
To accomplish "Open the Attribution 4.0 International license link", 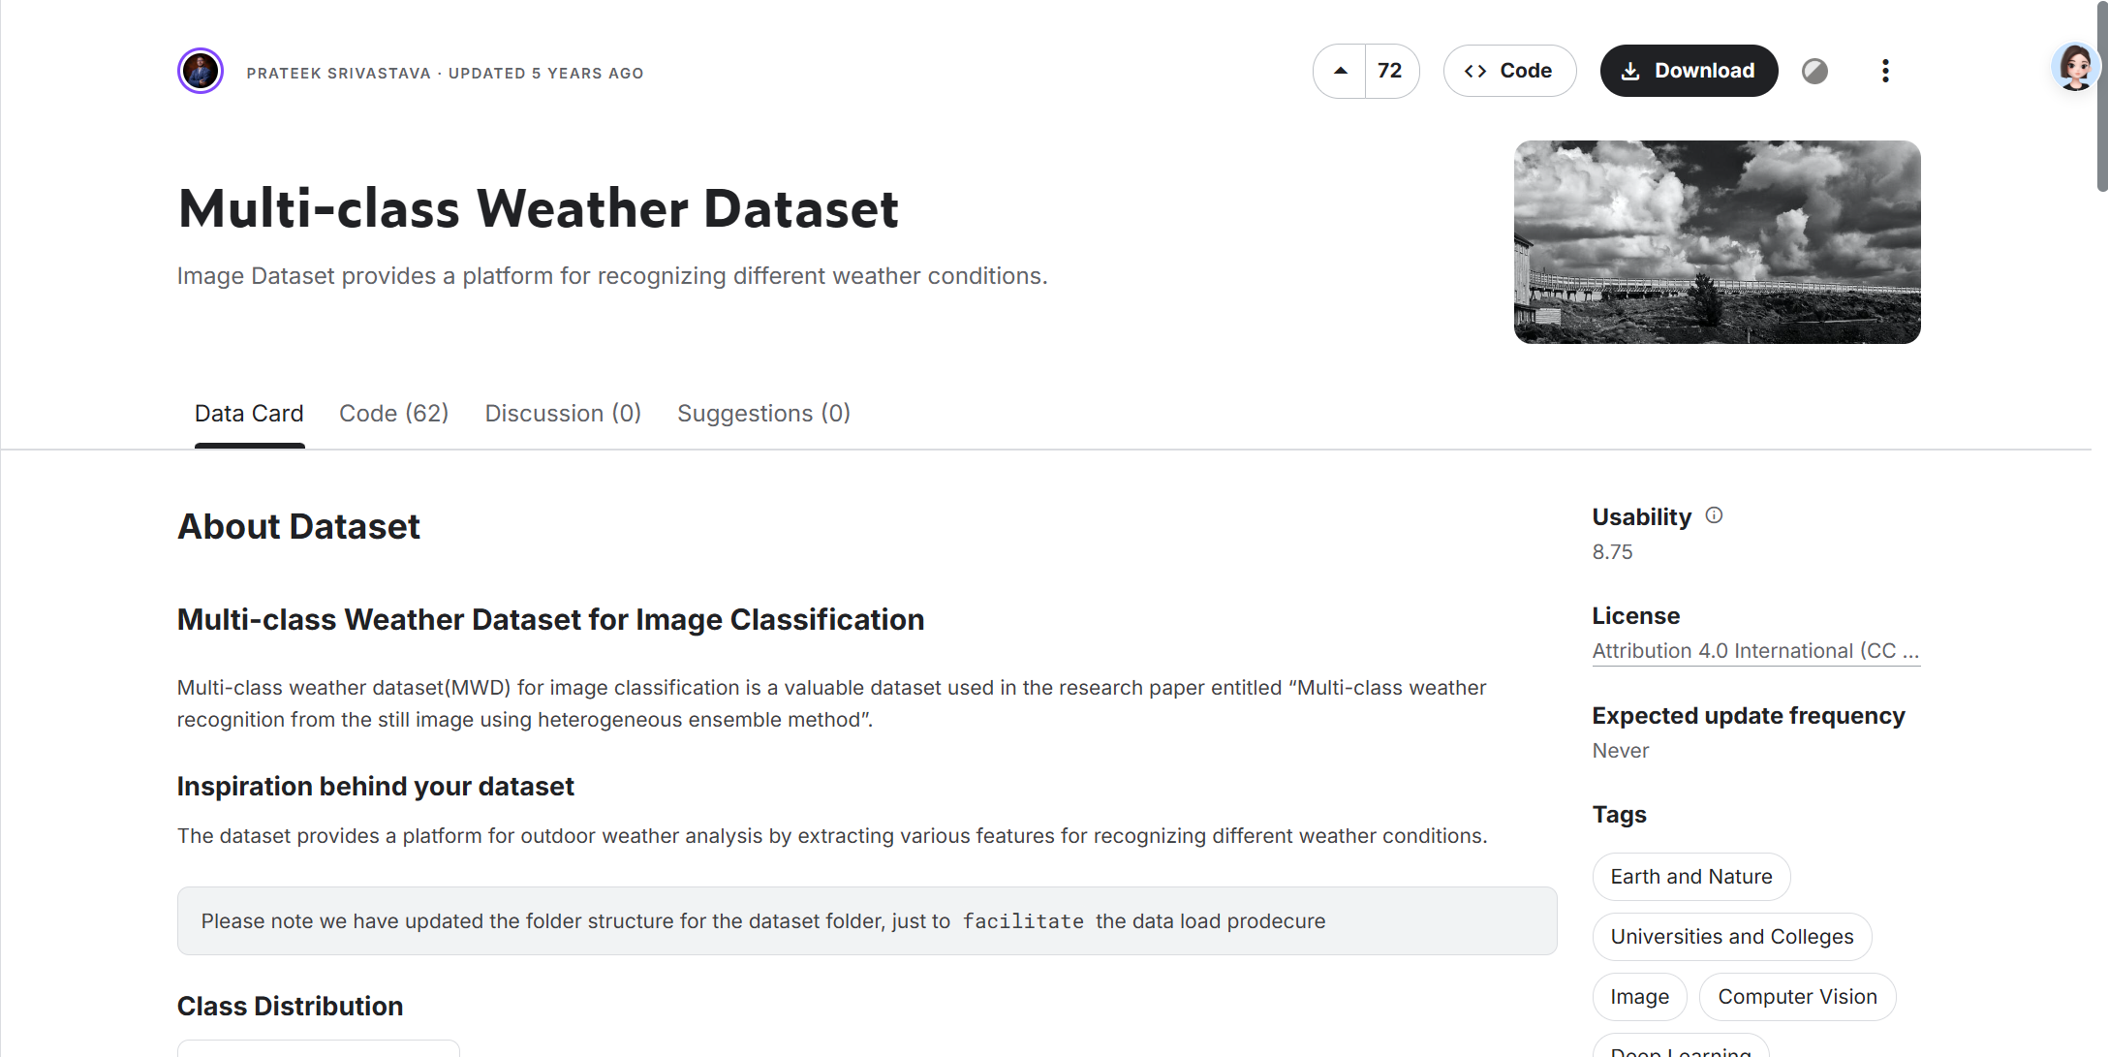I will click(1754, 651).
